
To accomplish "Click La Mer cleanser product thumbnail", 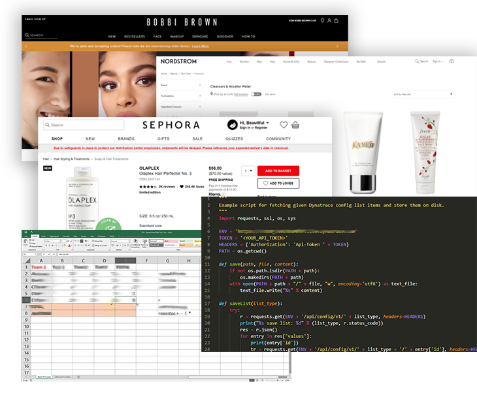I will pos(363,153).
